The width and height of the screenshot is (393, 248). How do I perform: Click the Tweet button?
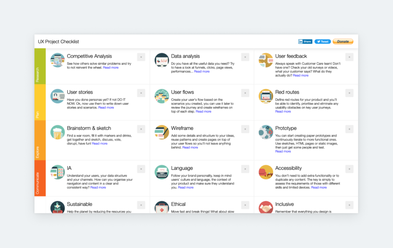(x=322, y=41)
